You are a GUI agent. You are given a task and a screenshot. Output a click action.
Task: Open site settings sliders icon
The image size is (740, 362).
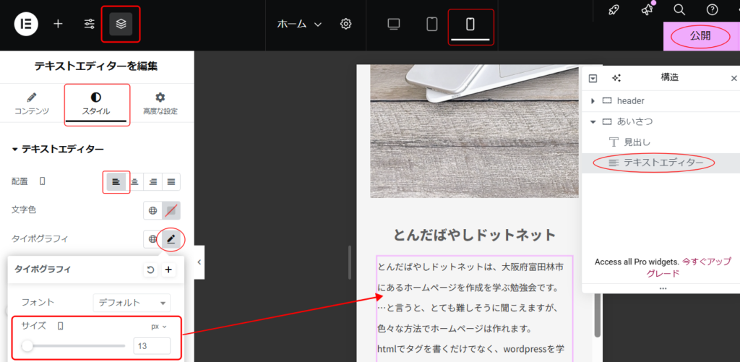click(x=90, y=24)
